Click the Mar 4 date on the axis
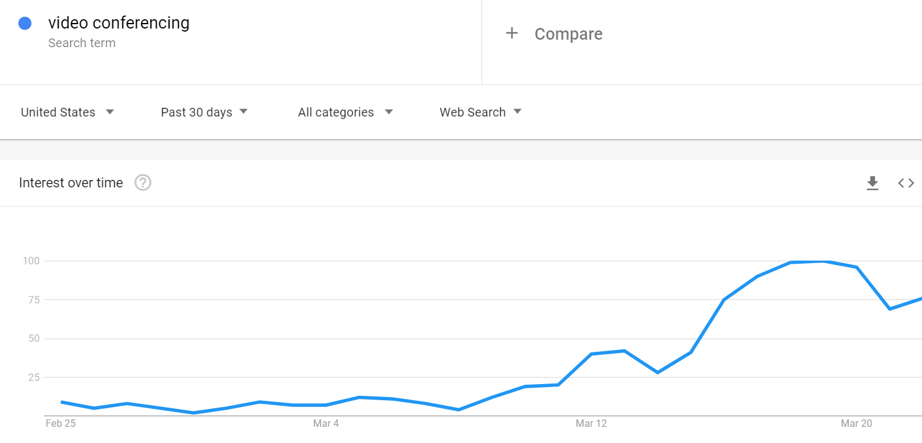Image resolution: width=922 pixels, height=443 pixels. coord(326,424)
